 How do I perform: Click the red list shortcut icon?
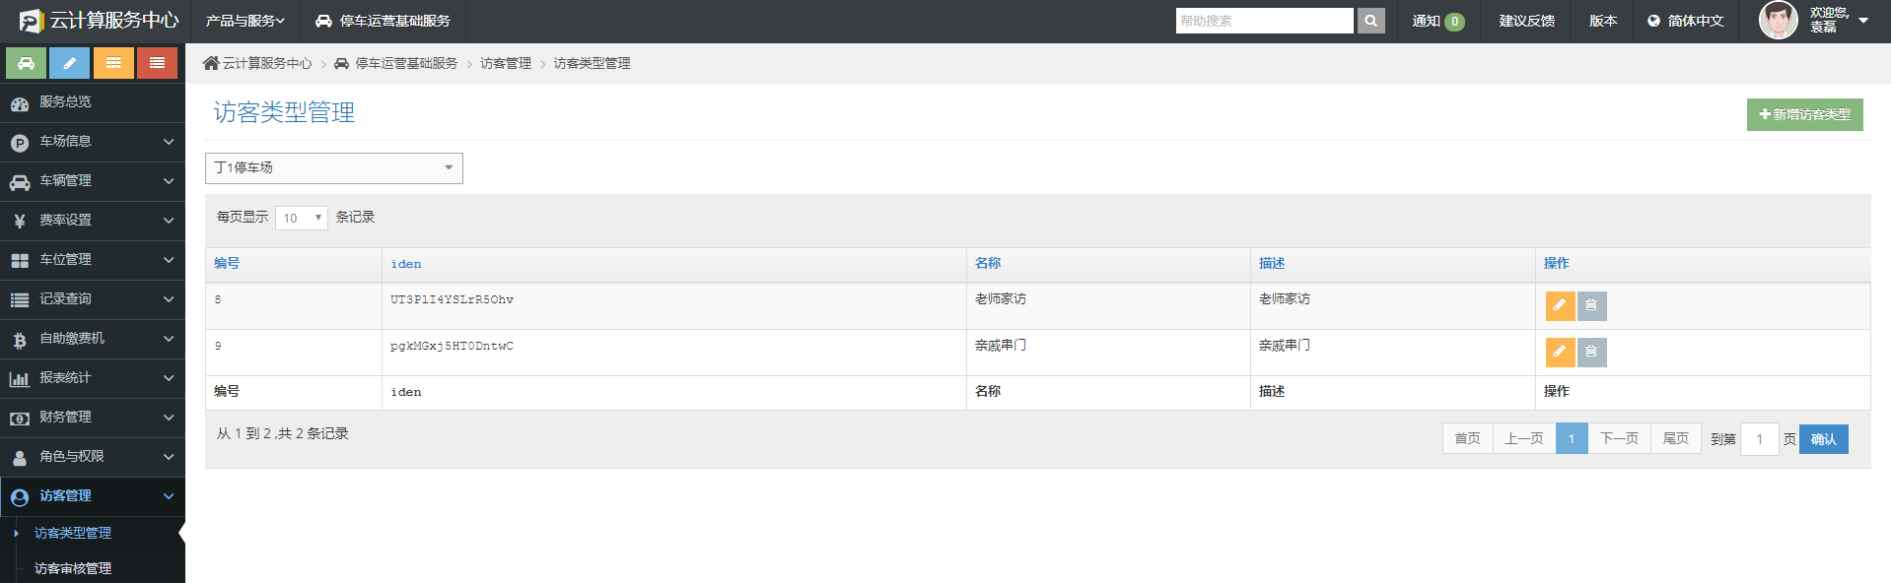[x=157, y=63]
